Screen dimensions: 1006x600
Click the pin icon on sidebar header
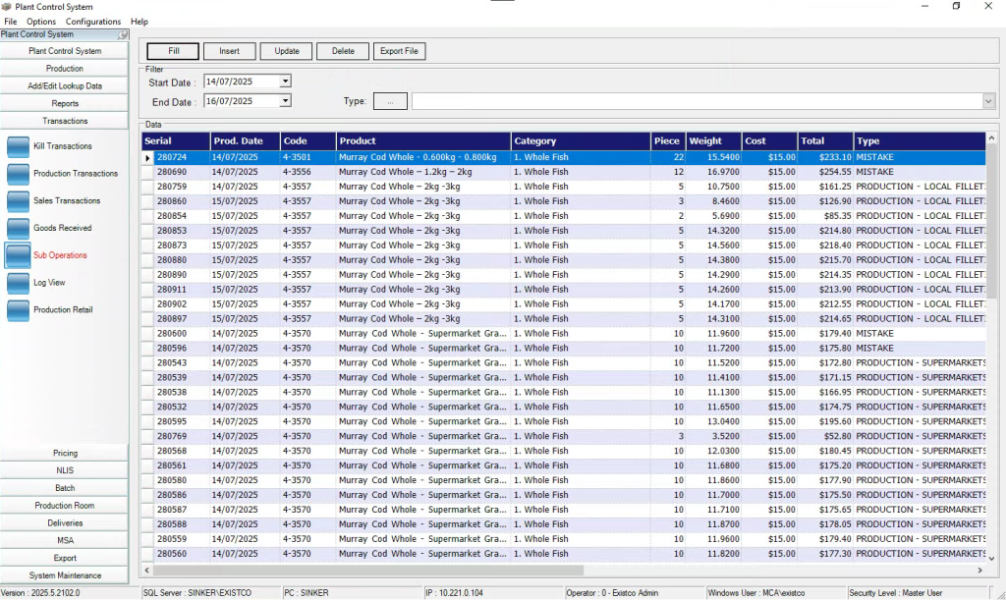pos(123,34)
